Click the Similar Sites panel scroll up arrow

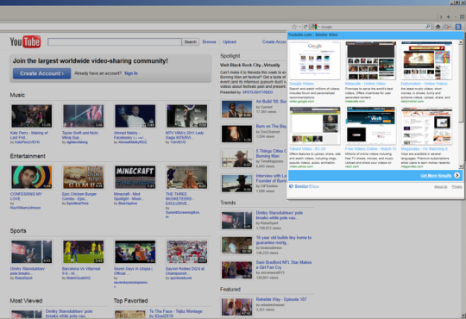[461, 42]
